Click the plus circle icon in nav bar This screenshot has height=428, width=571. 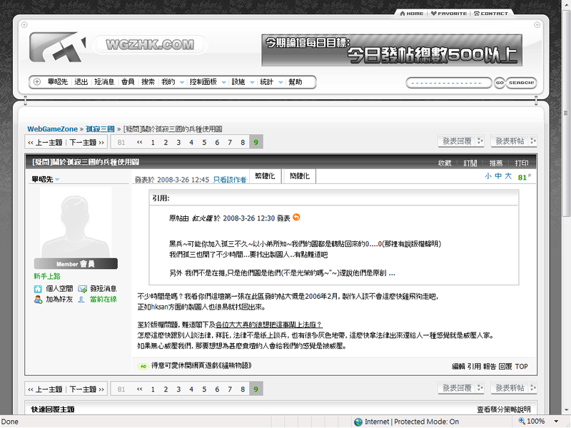tap(37, 82)
